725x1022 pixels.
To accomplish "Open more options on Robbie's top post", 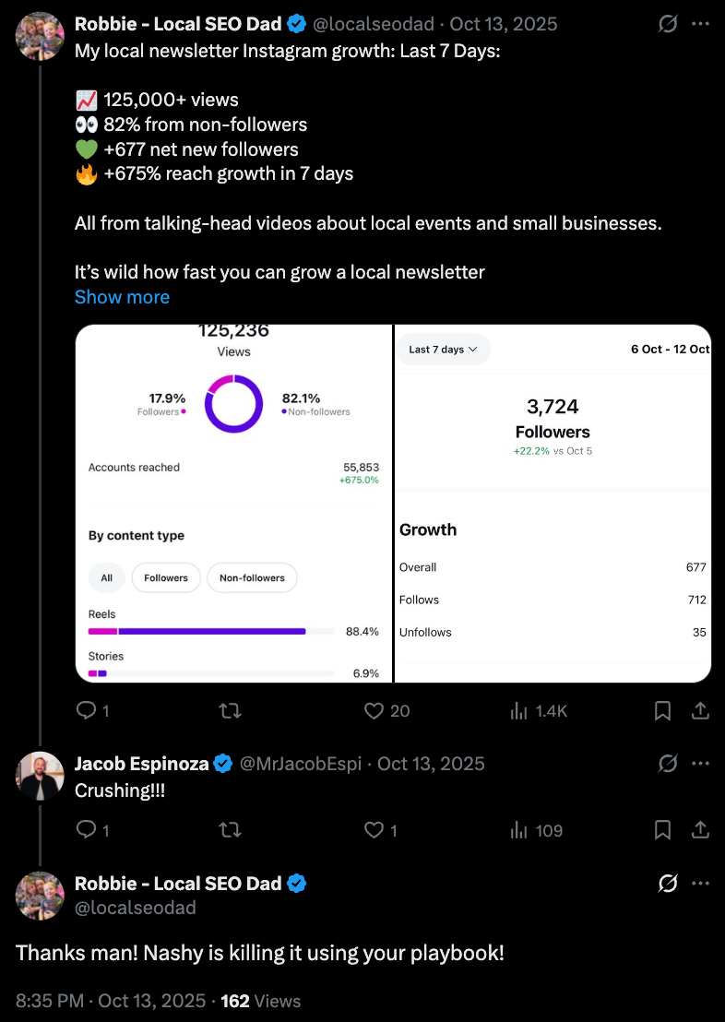I will click(701, 24).
